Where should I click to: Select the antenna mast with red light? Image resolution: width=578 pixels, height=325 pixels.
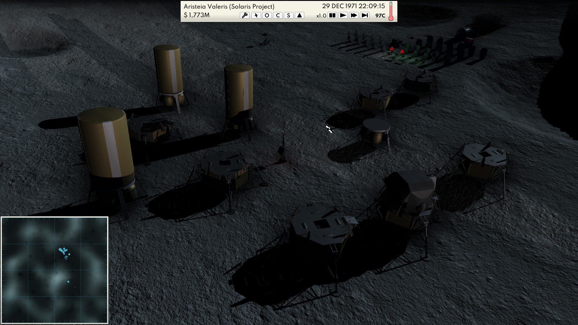tap(282, 147)
